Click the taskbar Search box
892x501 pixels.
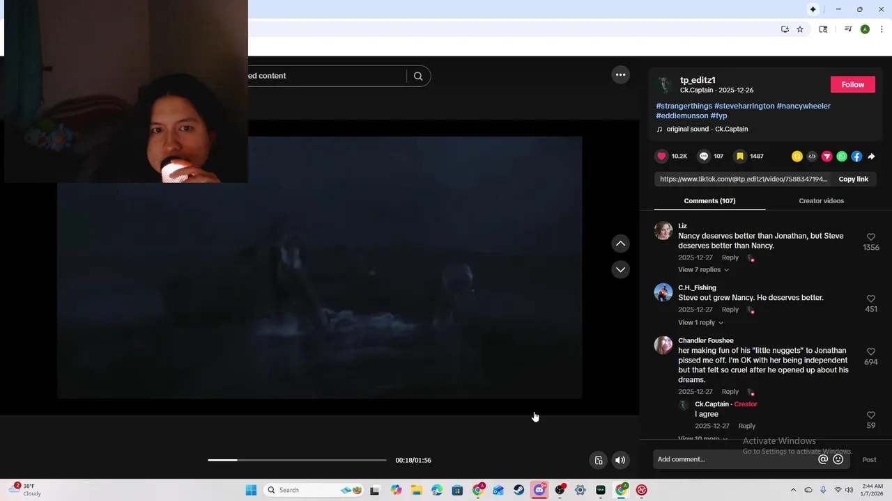[x=314, y=490]
